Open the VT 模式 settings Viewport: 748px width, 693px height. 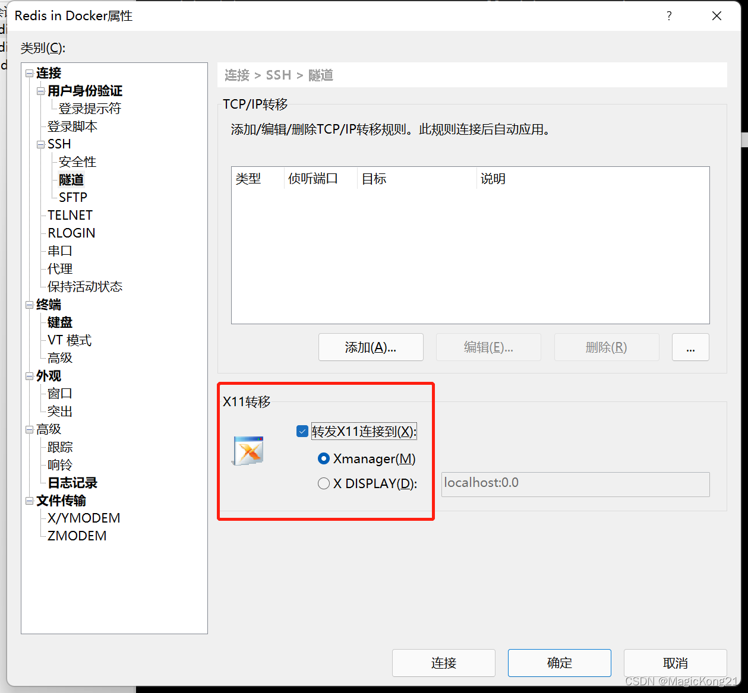(x=70, y=340)
